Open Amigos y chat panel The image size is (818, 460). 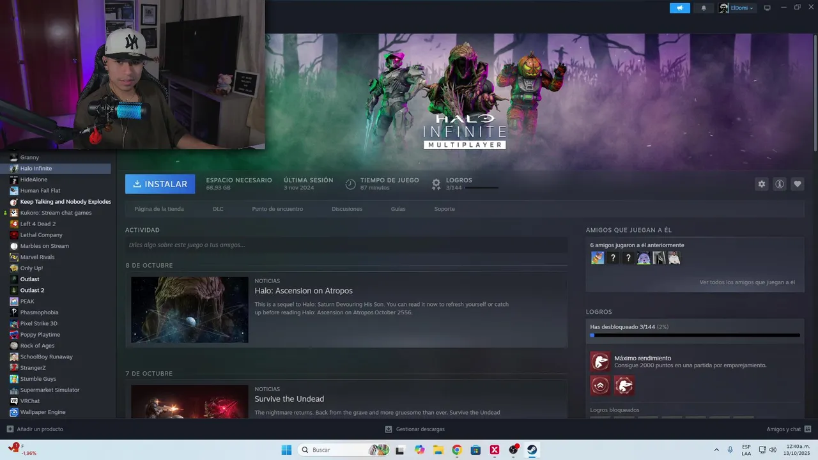coord(789,429)
